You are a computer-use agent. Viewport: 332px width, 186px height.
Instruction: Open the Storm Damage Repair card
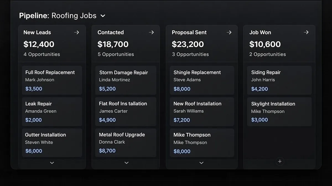click(x=126, y=80)
